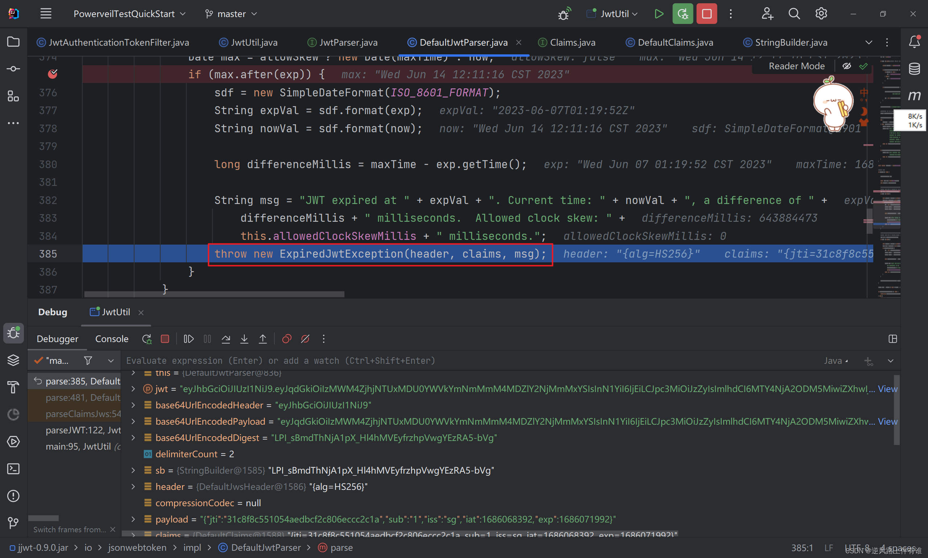Click View link for jwt variable

[x=887, y=389]
